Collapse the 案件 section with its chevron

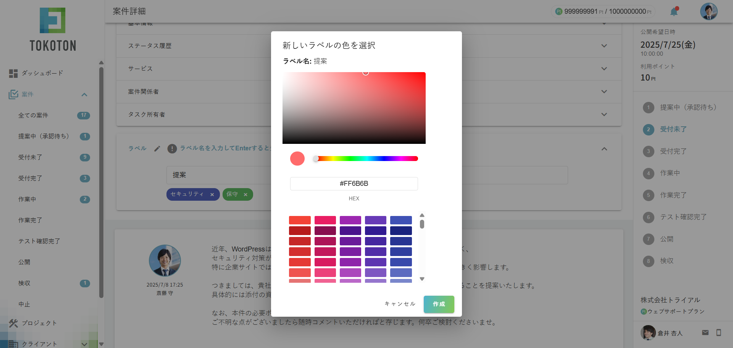coord(84,94)
